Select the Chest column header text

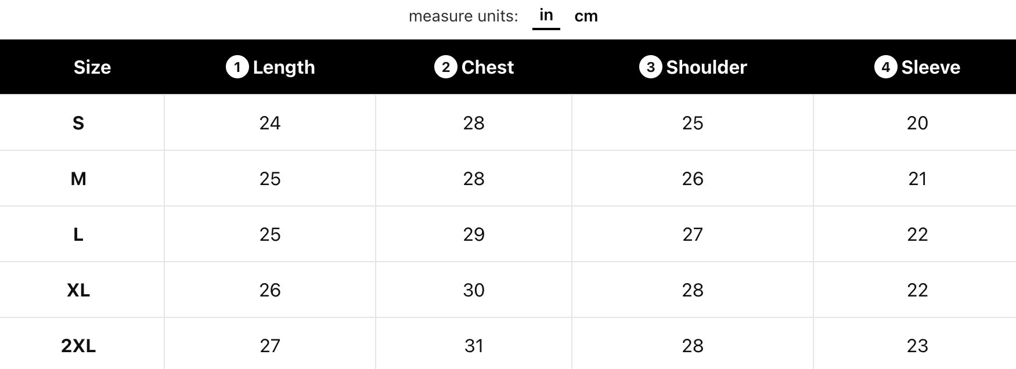(488, 67)
